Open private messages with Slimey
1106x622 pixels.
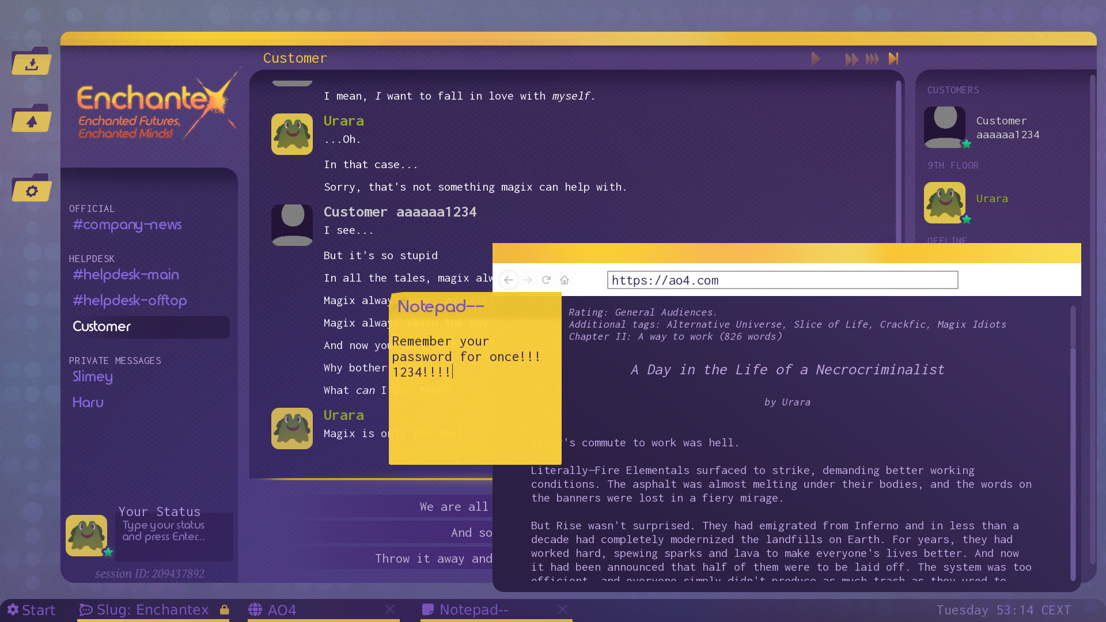tap(92, 377)
